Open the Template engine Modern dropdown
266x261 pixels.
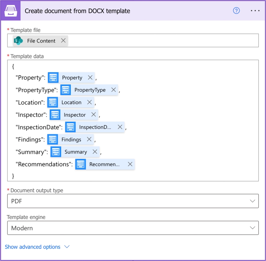pyautogui.click(x=133, y=228)
